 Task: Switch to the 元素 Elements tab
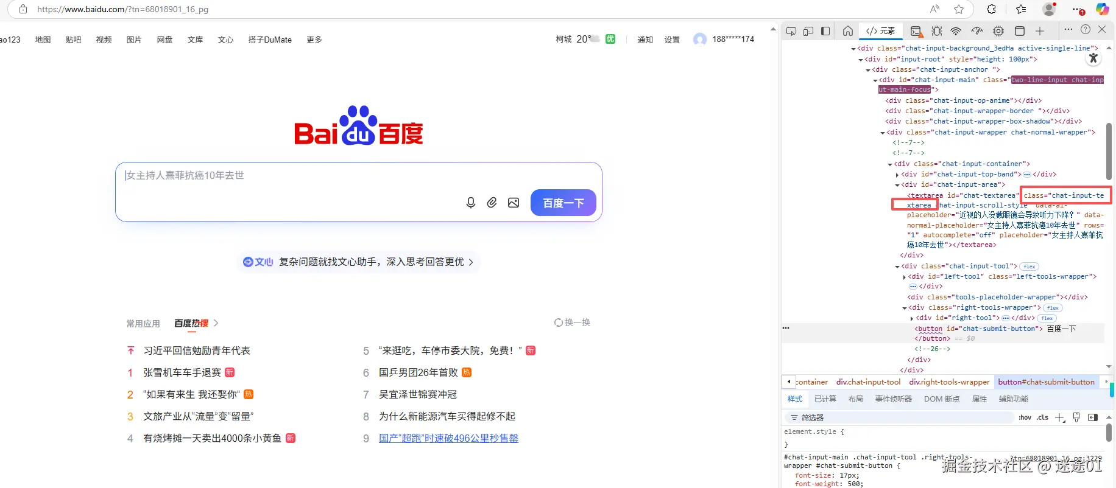tap(881, 31)
